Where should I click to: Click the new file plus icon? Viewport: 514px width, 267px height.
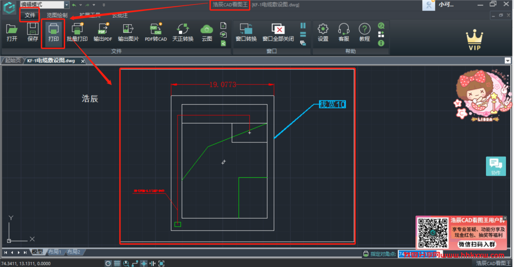[x=223, y=26]
